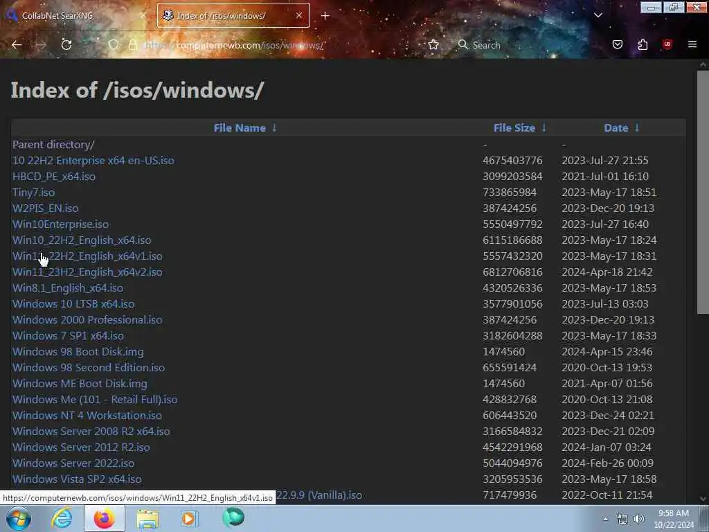Open Windows ME Boot Disk.img link

coord(80,384)
